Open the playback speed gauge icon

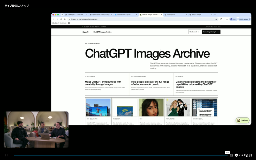(241, 155)
